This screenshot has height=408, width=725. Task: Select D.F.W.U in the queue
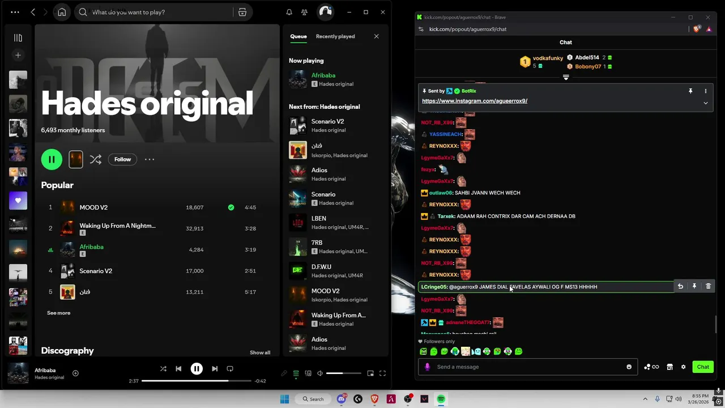[335, 271]
